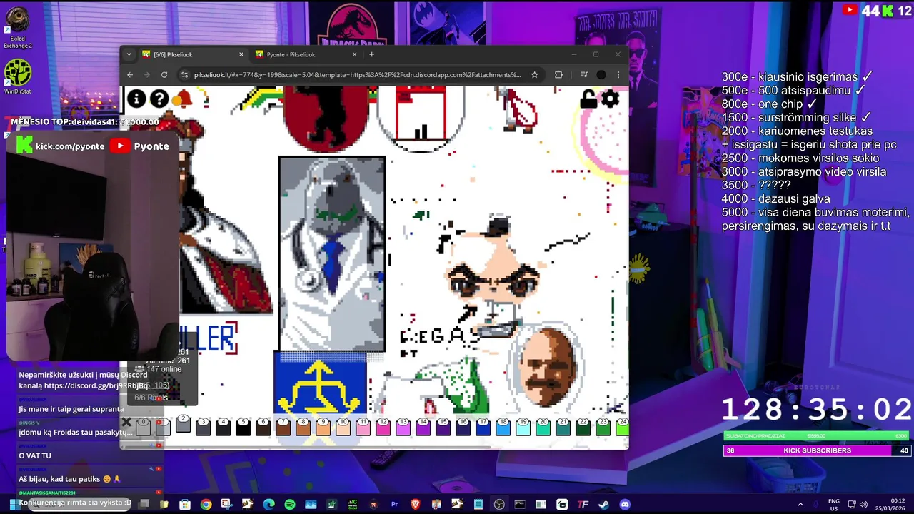
Task: Click the Kick Subscribers progress bar
Action: point(818,450)
